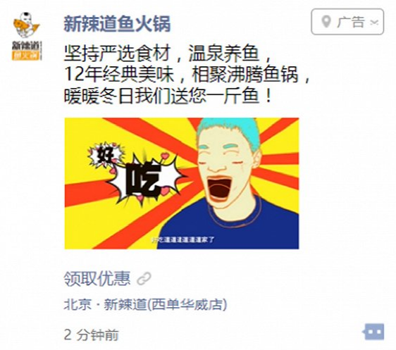This screenshot has width=396, height=350.
Task: Click the orange 鱼火锅 tag under the avatar
Action: [26, 56]
